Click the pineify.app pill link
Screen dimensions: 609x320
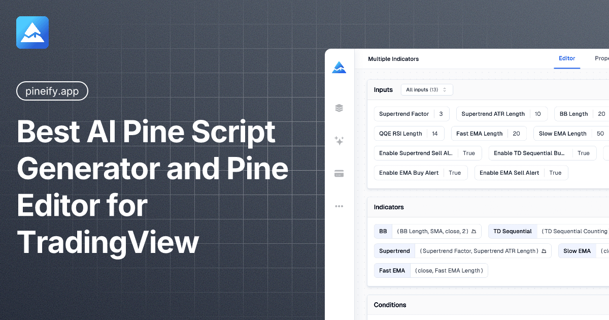[x=52, y=91]
